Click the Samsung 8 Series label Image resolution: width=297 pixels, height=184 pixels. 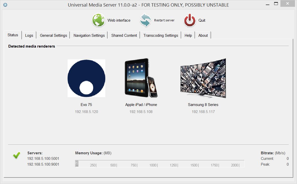(203, 104)
